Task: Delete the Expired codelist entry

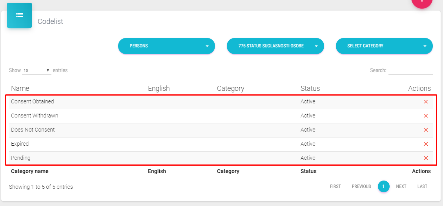Action: (426, 144)
